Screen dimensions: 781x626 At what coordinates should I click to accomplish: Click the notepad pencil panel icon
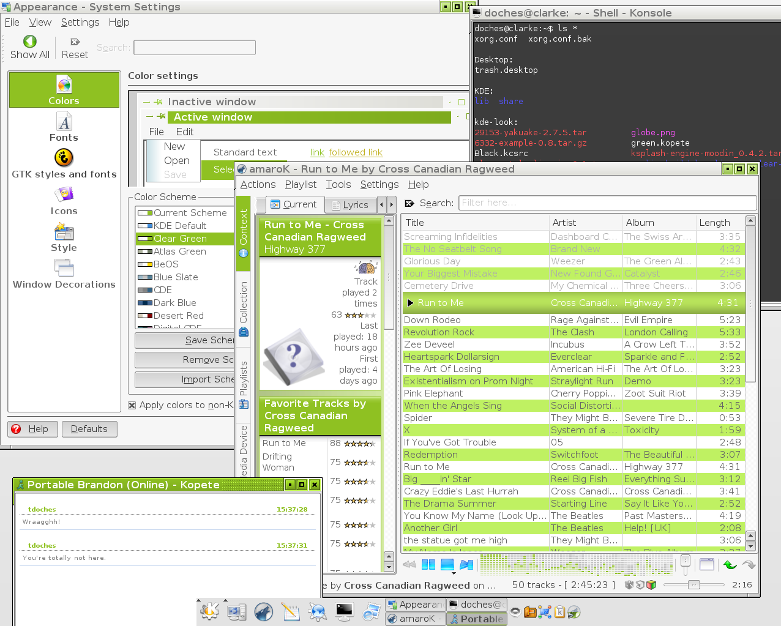(291, 611)
